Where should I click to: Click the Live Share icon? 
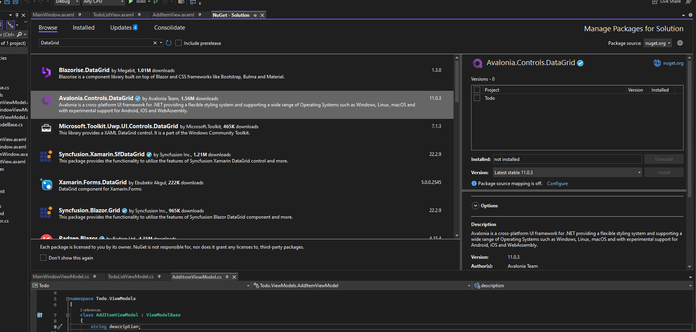pyautogui.click(x=655, y=2)
